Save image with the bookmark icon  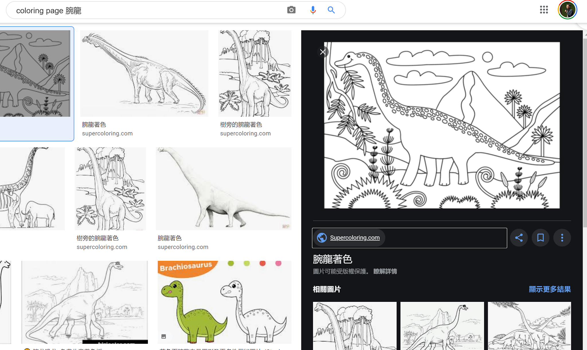pyautogui.click(x=540, y=238)
